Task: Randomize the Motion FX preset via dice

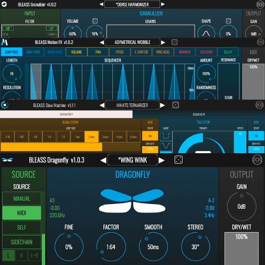Action: coord(174,42)
